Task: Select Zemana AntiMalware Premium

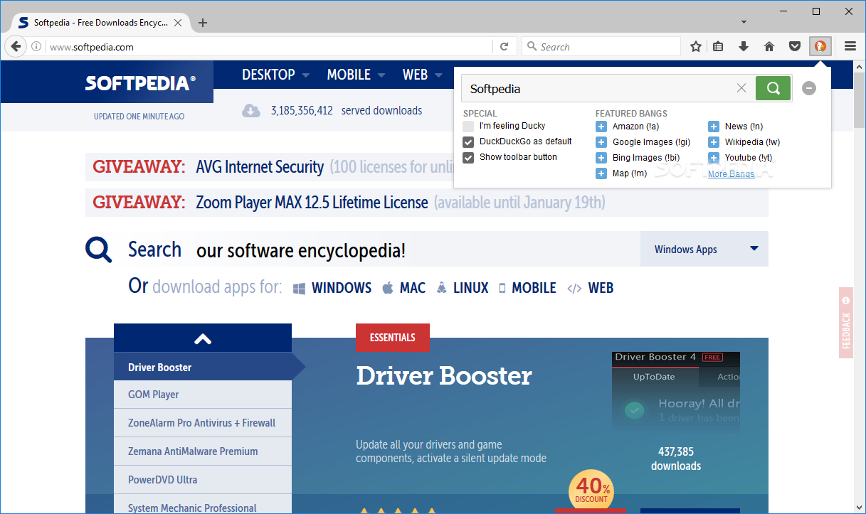Action: tap(203, 451)
